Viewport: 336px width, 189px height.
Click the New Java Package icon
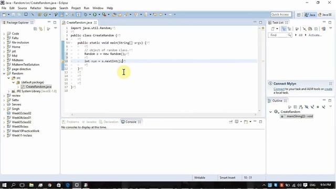tap(39, 15)
